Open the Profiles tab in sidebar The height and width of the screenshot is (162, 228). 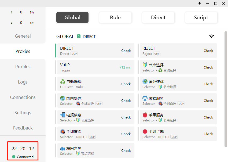[x=23, y=67]
